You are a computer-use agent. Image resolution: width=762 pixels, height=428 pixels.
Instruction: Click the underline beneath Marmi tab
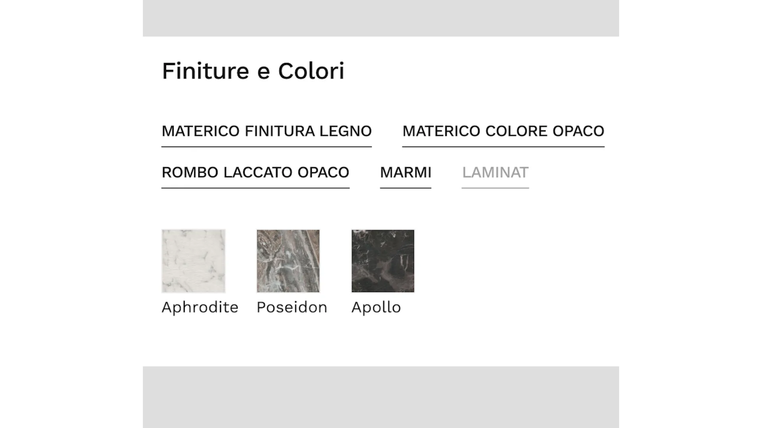tap(406, 188)
